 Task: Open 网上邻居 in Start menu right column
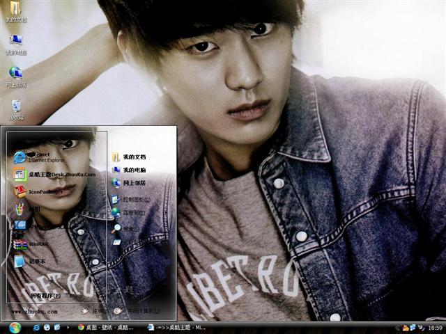pyautogui.click(x=128, y=183)
